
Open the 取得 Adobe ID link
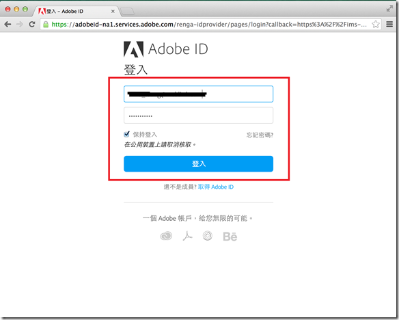216,187
